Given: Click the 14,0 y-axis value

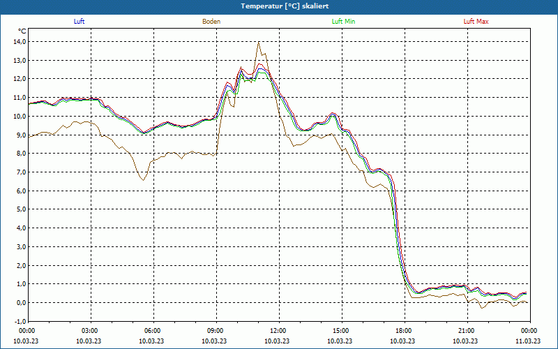Looking at the screenshot, I should [20, 42].
